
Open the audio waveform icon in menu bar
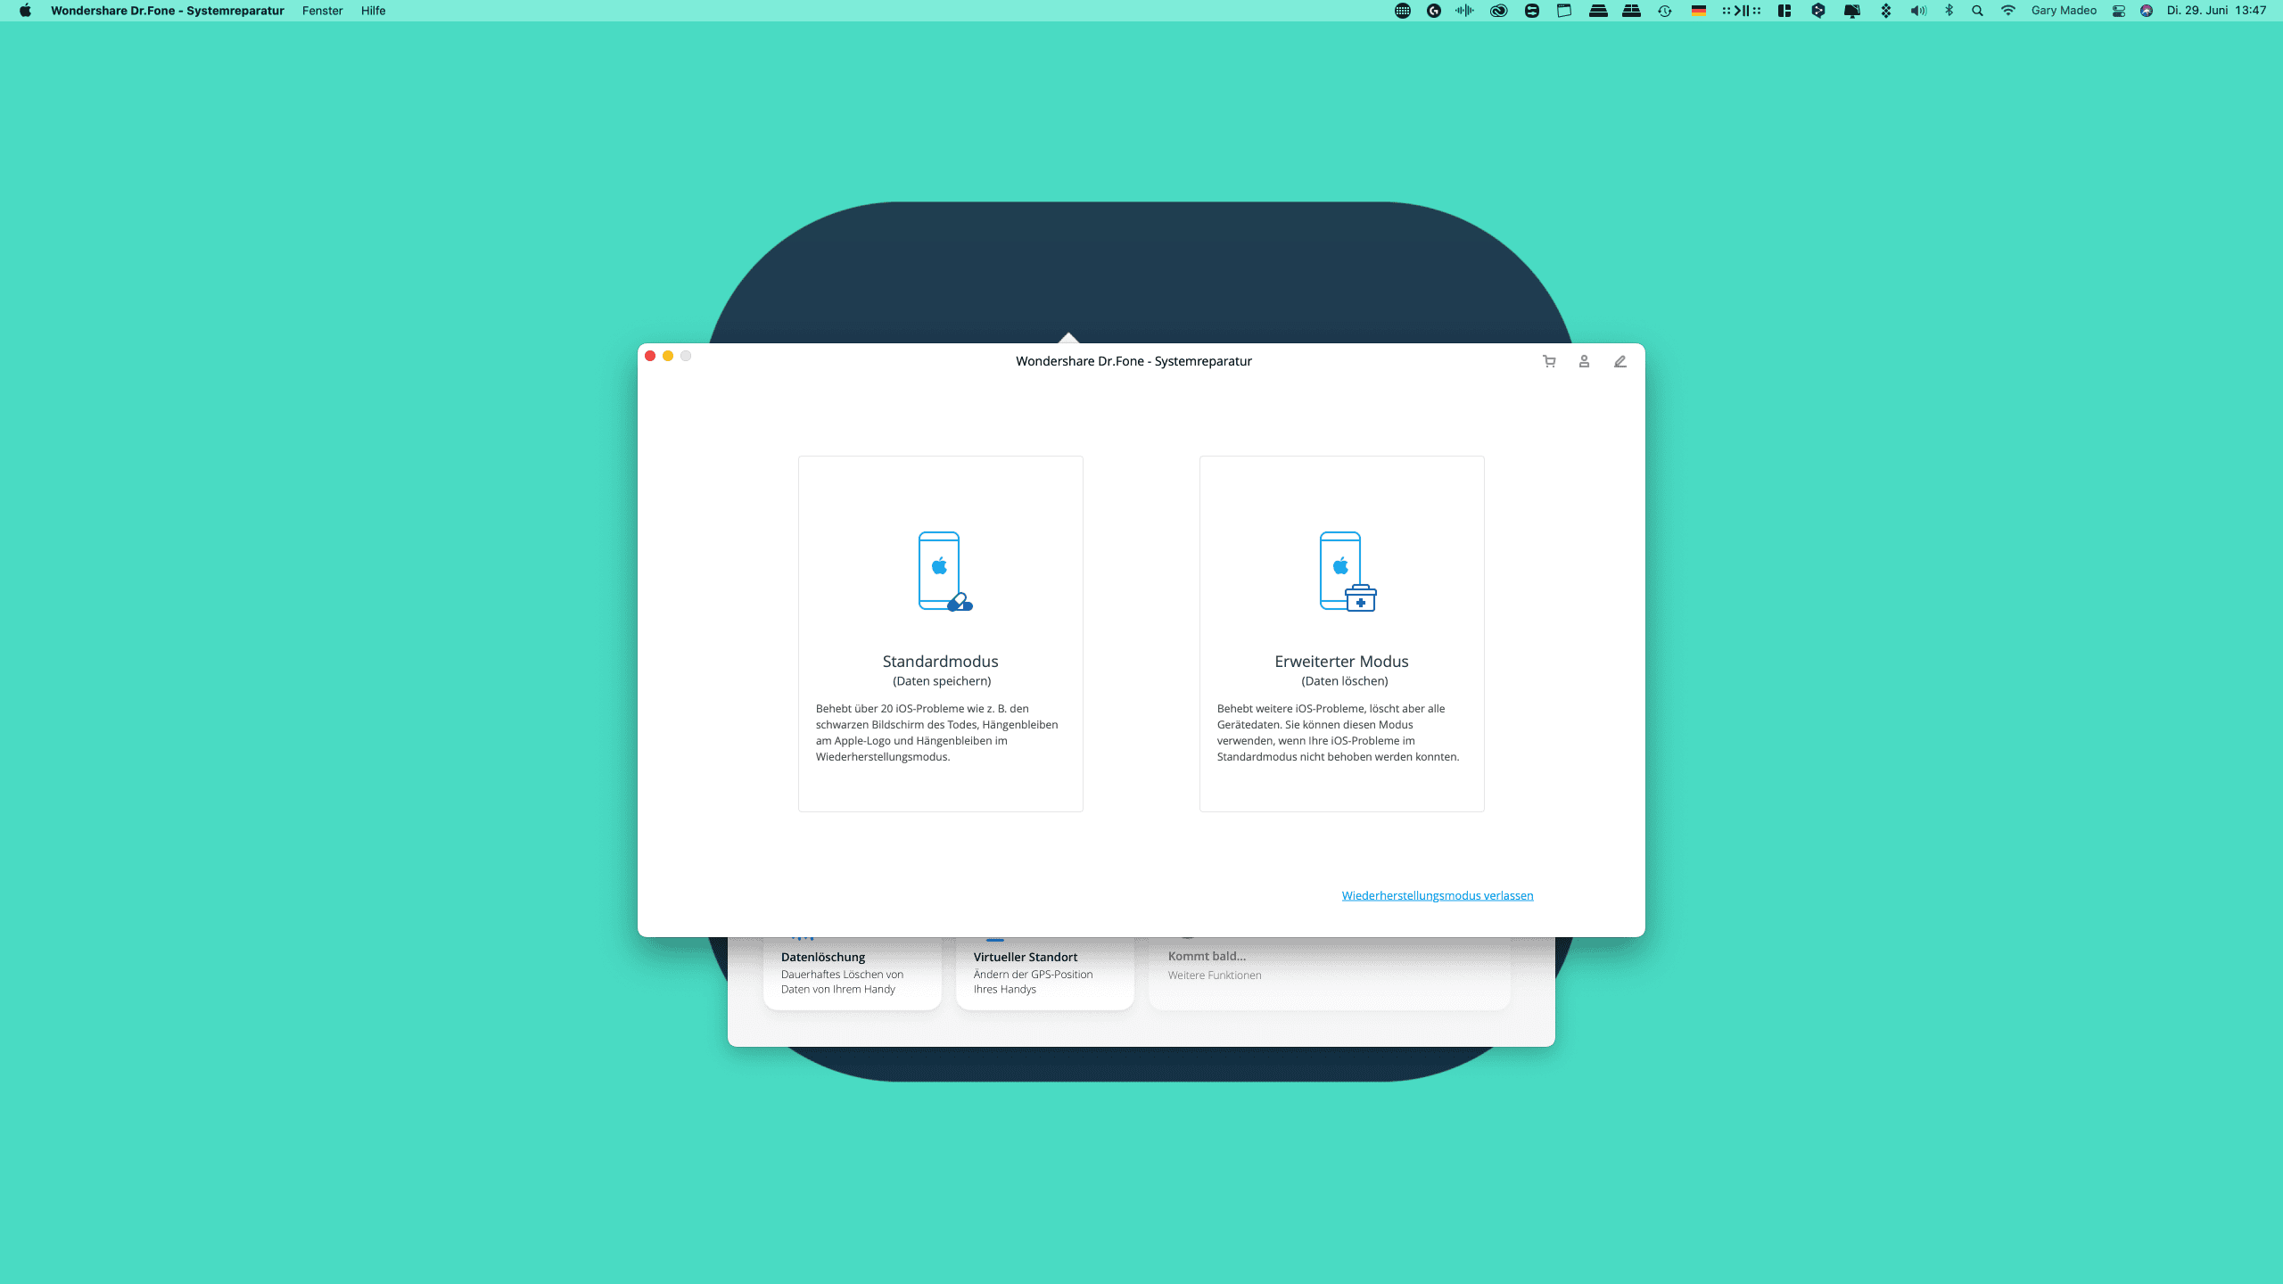pos(1464,11)
